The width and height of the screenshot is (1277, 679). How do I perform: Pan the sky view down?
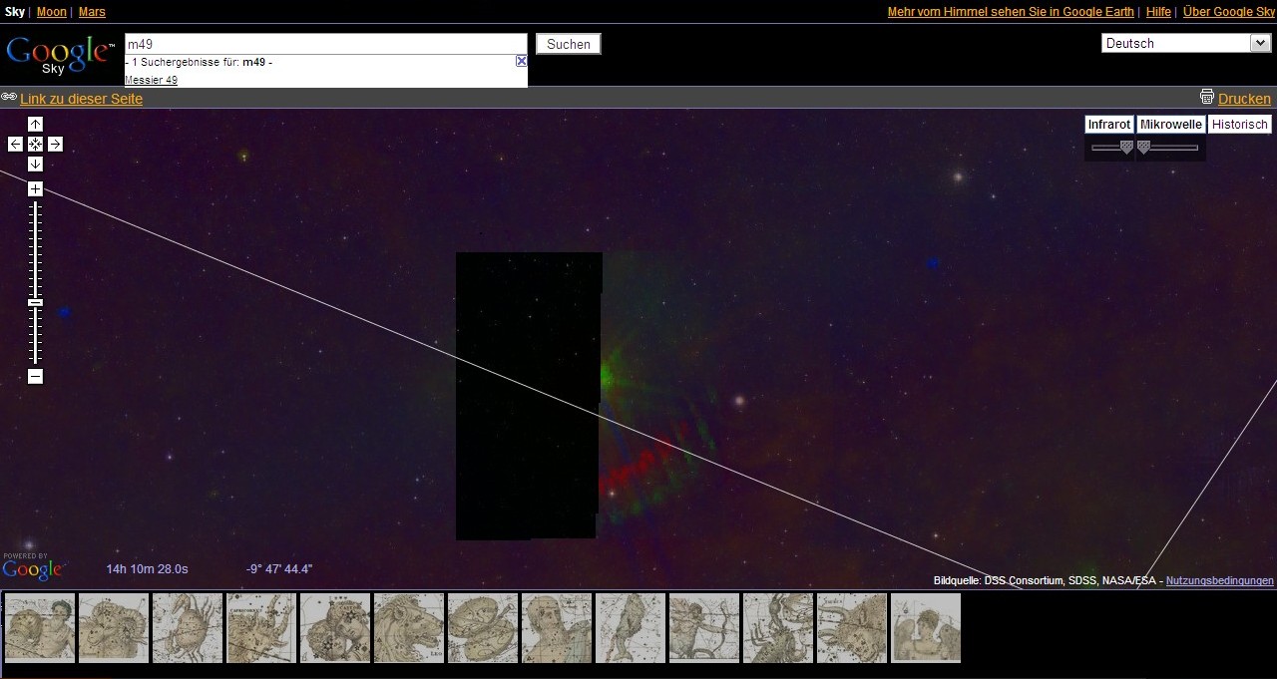pos(35,164)
